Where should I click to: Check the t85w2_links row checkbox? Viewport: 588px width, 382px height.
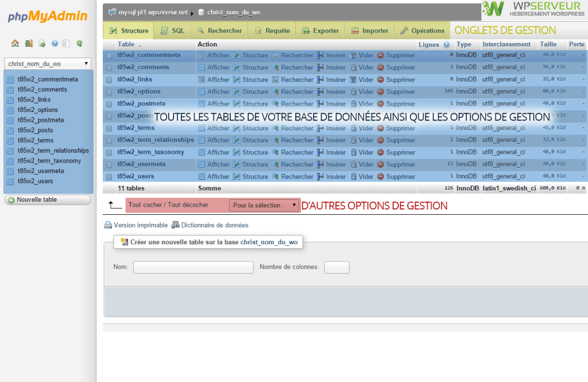pyautogui.click(x=109, y=79)
